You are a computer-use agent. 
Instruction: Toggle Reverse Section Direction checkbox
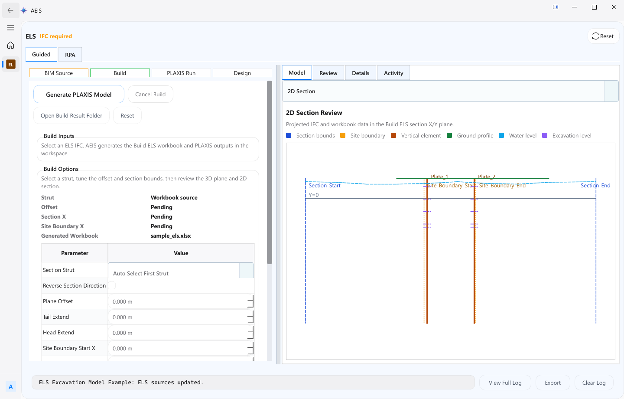pyautogui.click(x=112, y=285)
